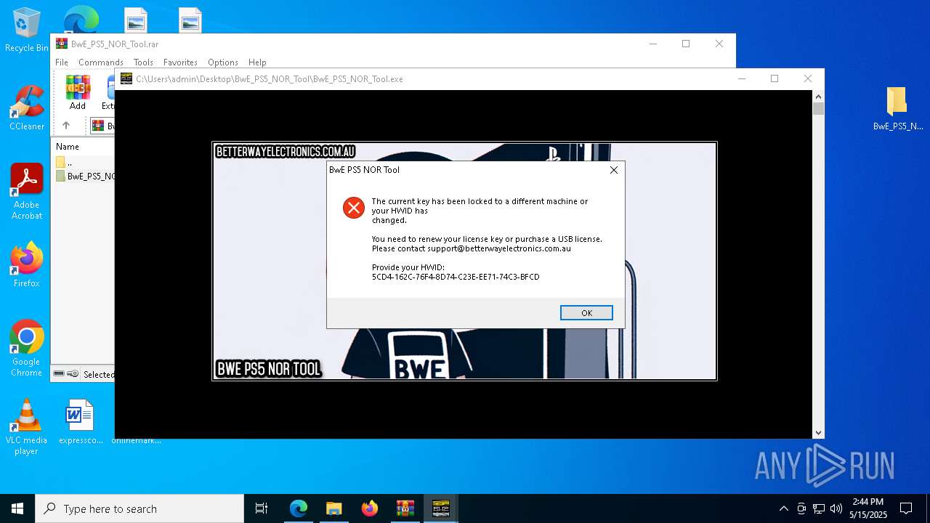
Task: Click the red error icon in dialog
Action: 354,208
